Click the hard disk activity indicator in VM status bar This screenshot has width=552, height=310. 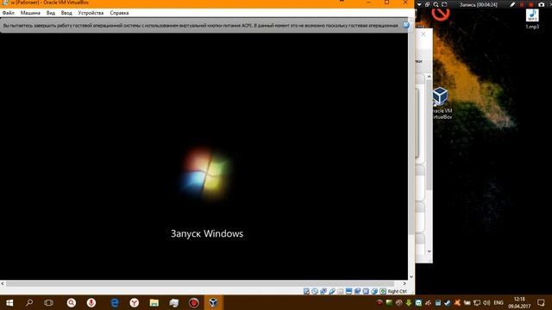tap(306, 291)
